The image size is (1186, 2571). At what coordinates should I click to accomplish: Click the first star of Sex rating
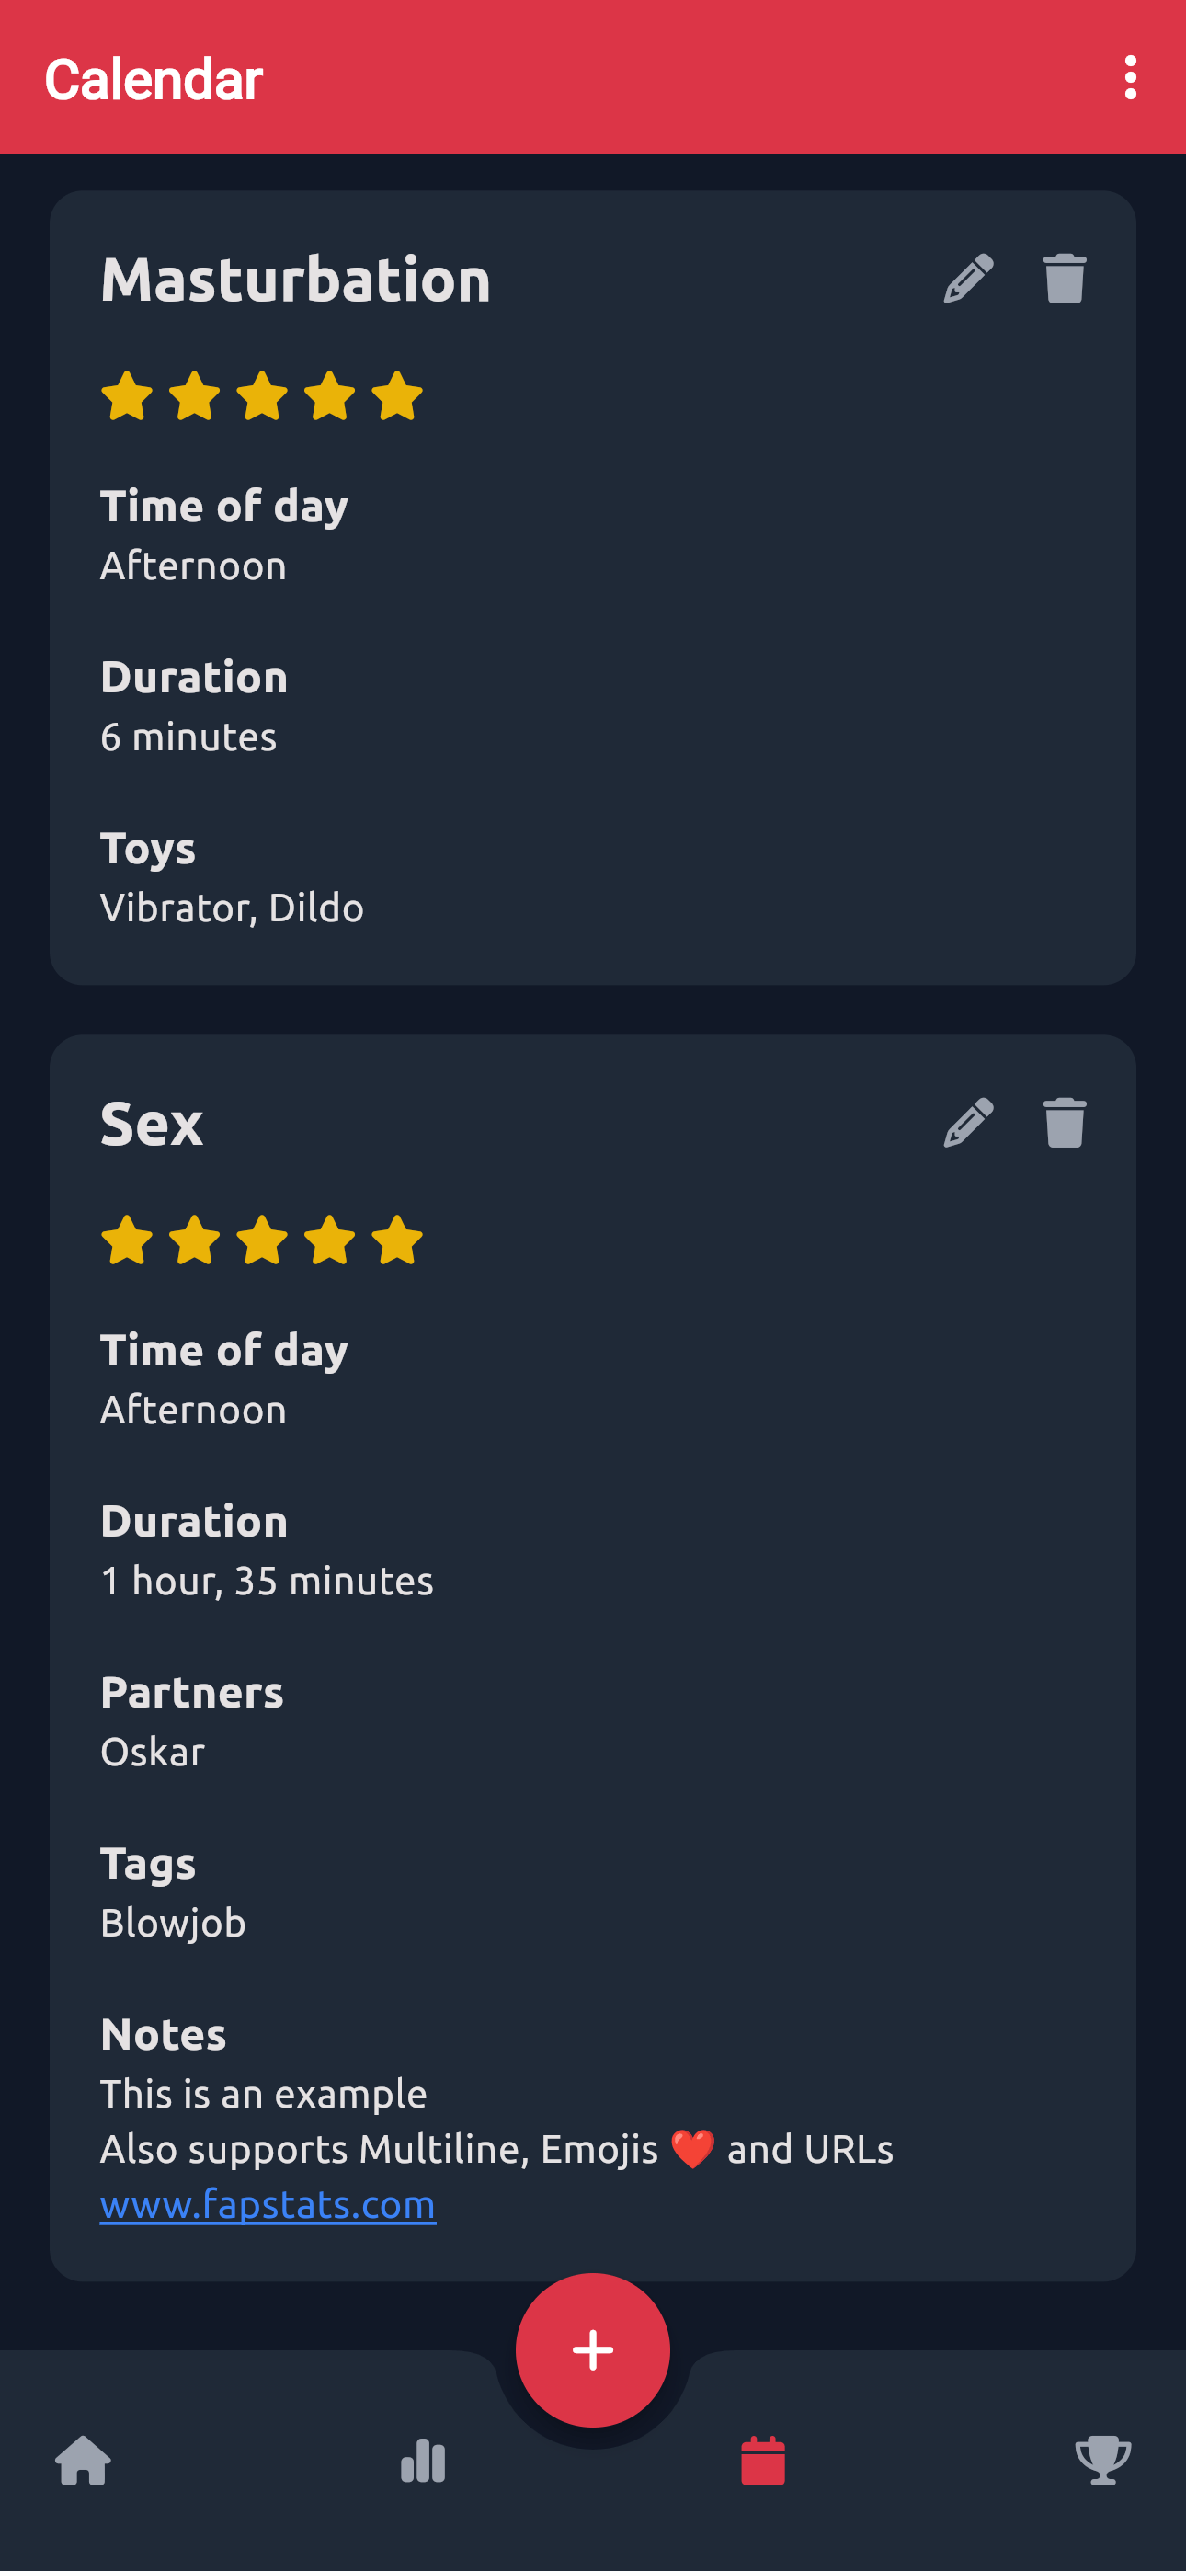[x=127, y=1240]
